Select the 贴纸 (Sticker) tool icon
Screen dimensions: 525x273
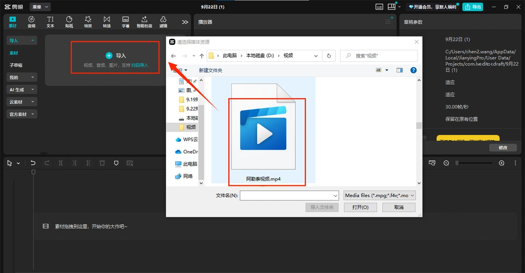pos(69,22)
